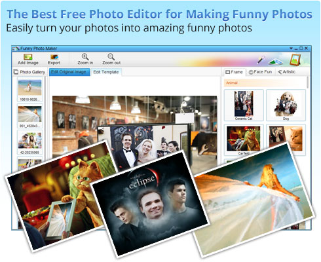Image resolution: width=321 pixels, height=262 pixels.
Task: Choose the Dog frame template
Action: (x=286, y=105)
